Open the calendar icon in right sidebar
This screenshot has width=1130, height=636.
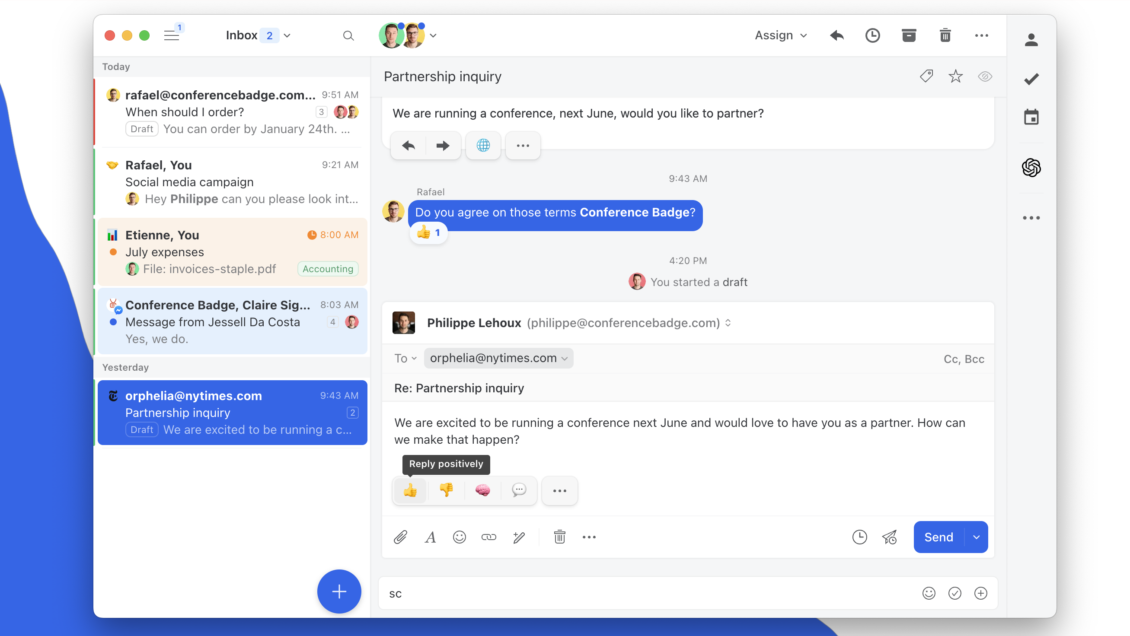click(1031, 118)
